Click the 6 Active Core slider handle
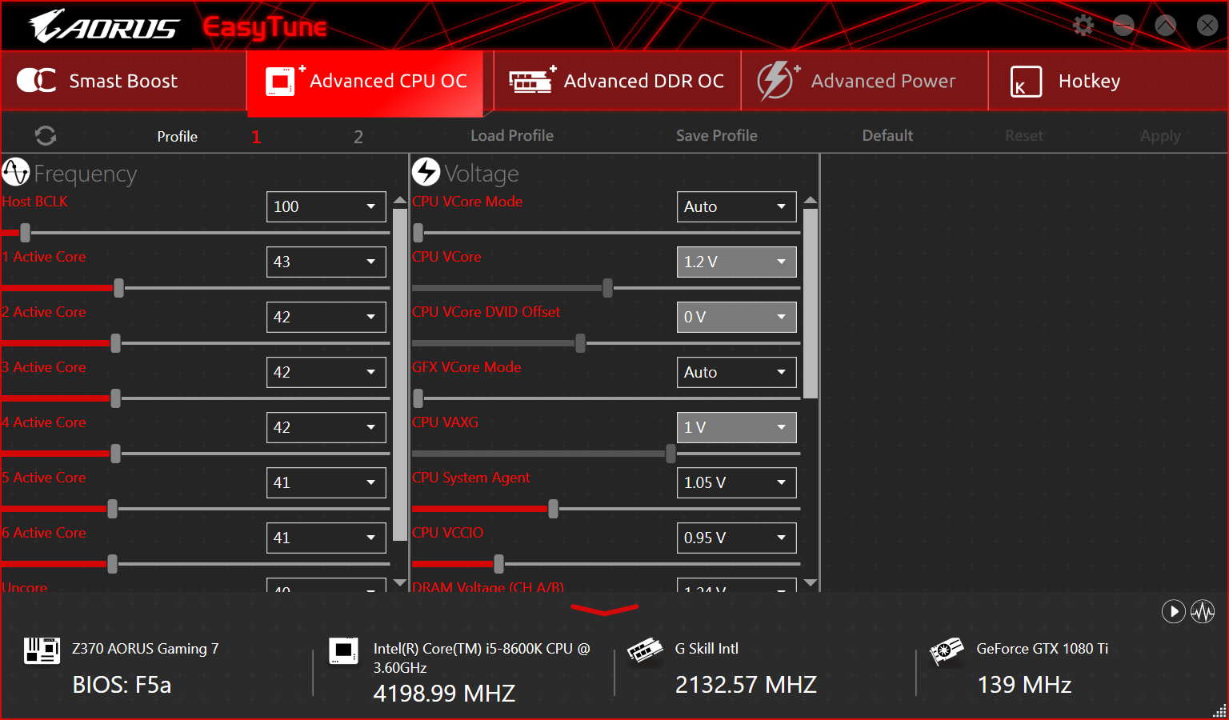1229x720 pixels. point(112,564)
